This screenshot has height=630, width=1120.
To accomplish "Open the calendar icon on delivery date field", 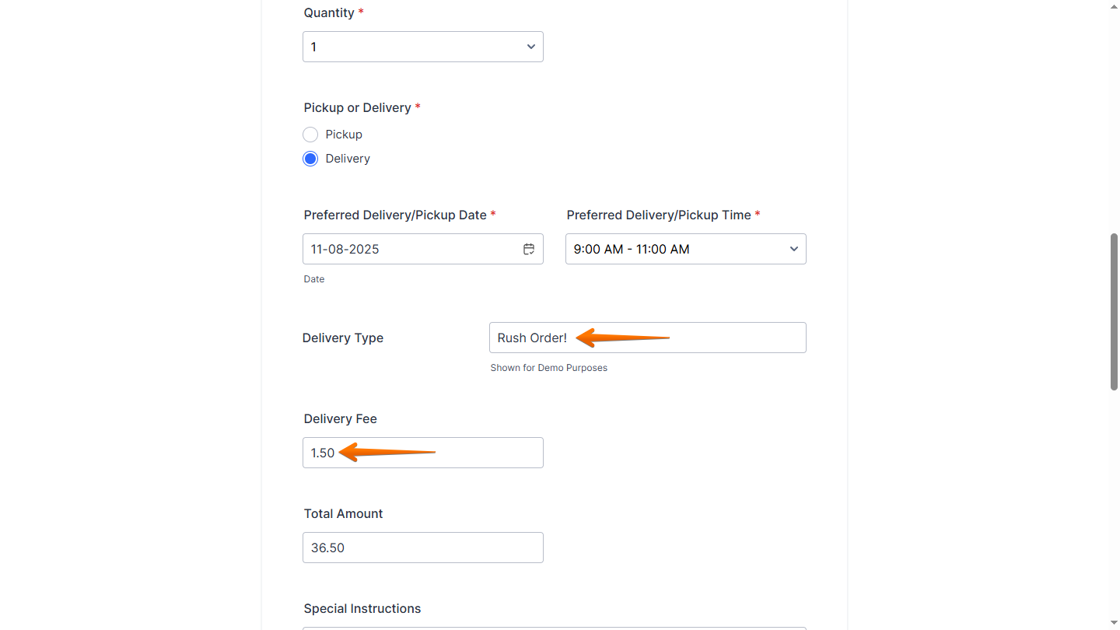I will (x=529, y=249).
